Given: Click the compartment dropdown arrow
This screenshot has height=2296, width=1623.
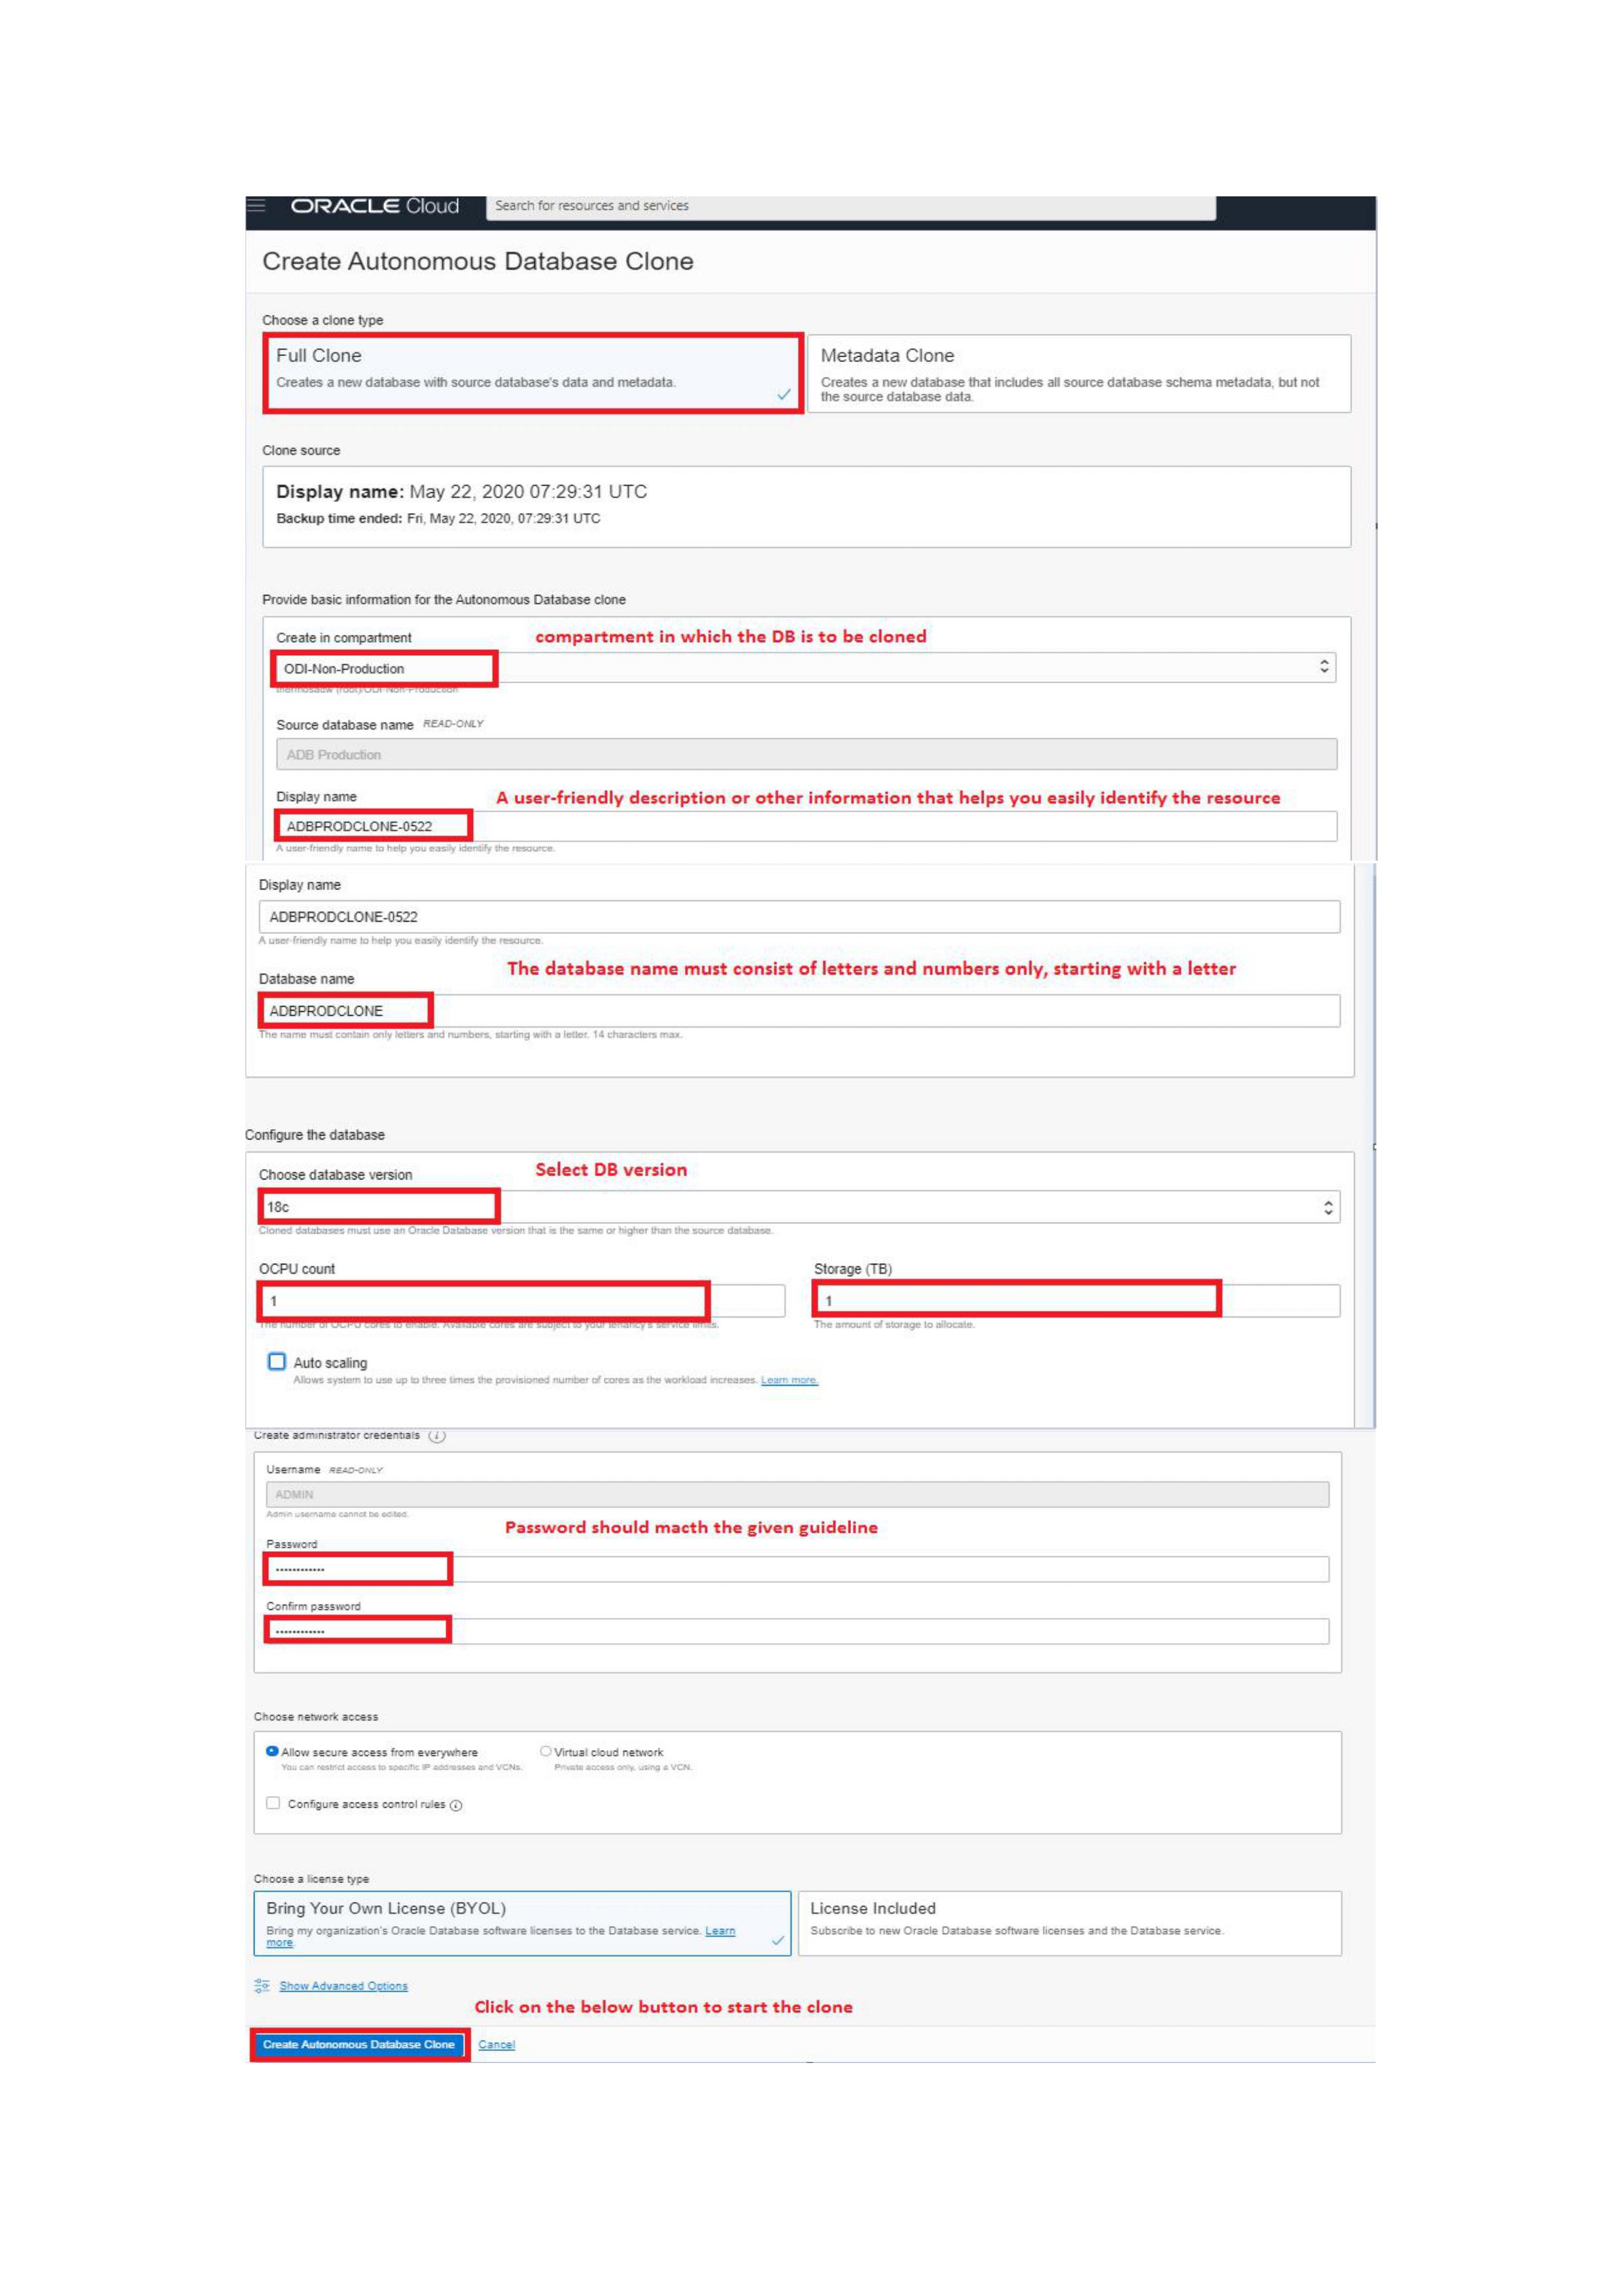Looking at the screenshot, I should click(1324, 667).
